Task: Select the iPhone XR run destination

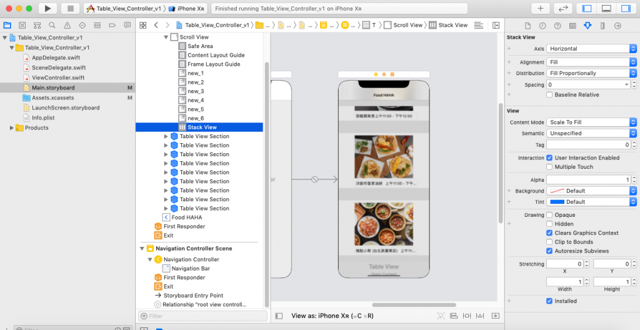Action: click(187, 9)
